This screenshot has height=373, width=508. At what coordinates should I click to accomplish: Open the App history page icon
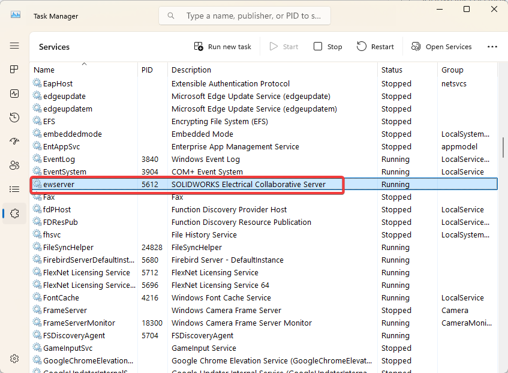click(14, 118)
